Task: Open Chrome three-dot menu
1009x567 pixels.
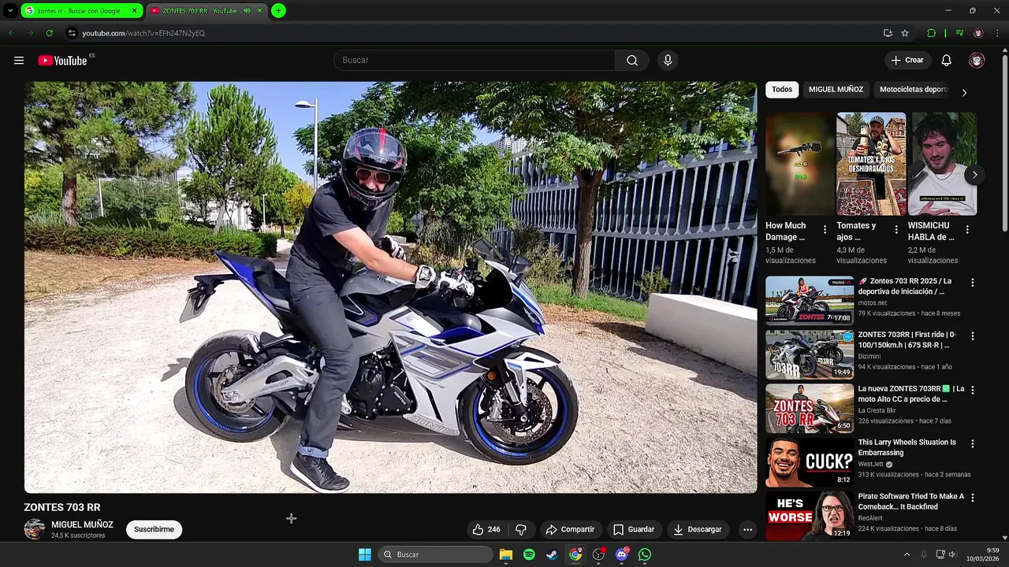Action: tap(998, 33)
